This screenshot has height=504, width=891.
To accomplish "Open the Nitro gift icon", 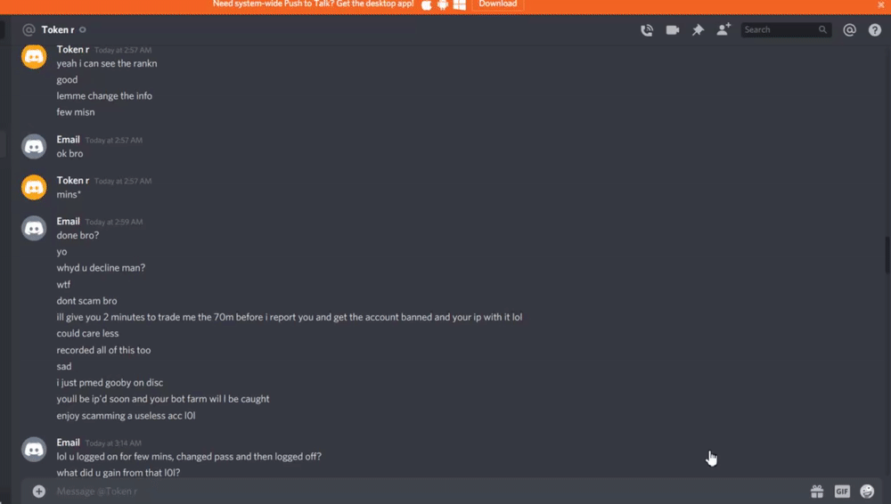I will point(816,491).
